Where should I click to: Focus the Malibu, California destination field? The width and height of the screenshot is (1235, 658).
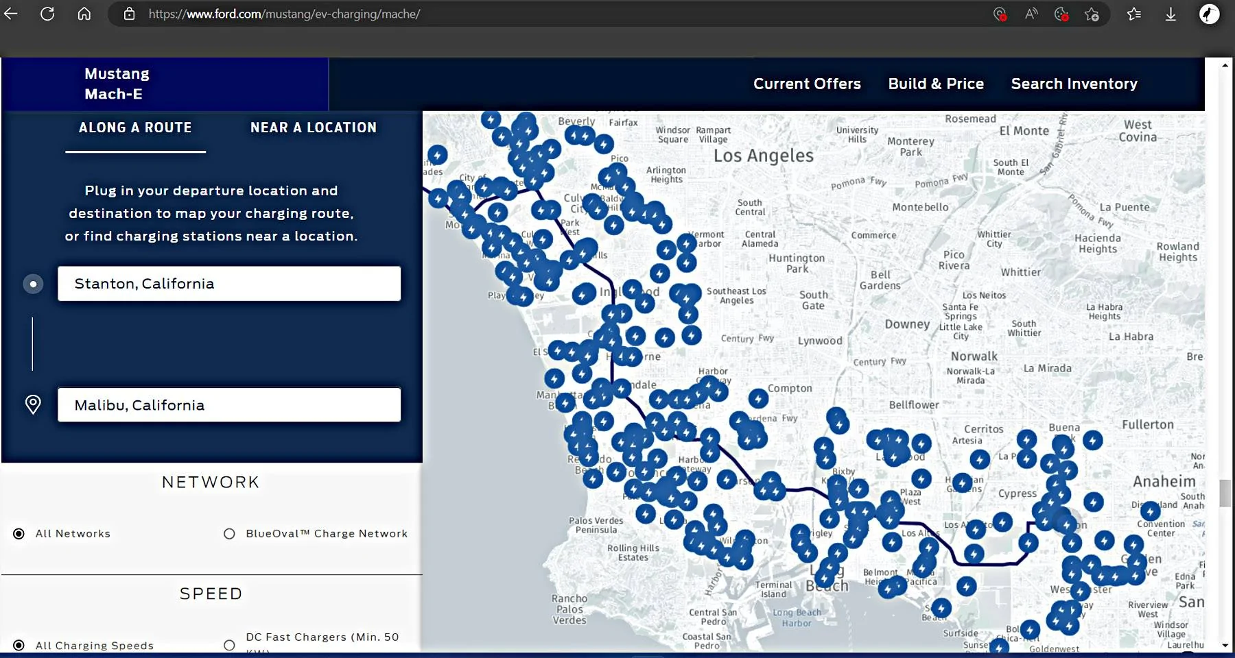tap(229, 404)
